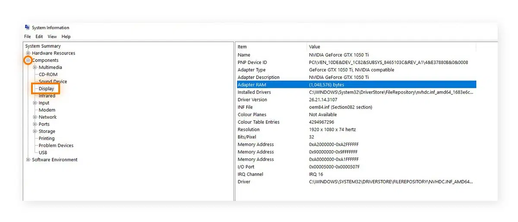Select the Installed Drivers row

pos(357,92)
